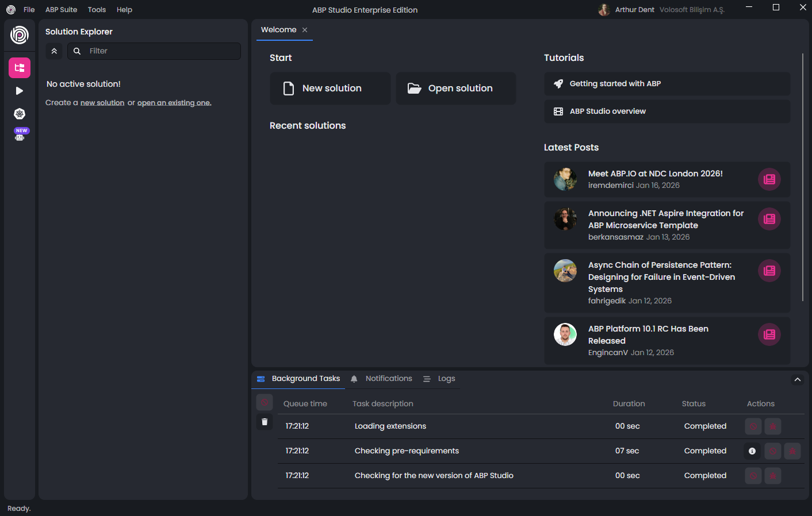Screen dimensions: 812x516
Task: Click Arthur Dent's profile avatar
Action: 604,10
